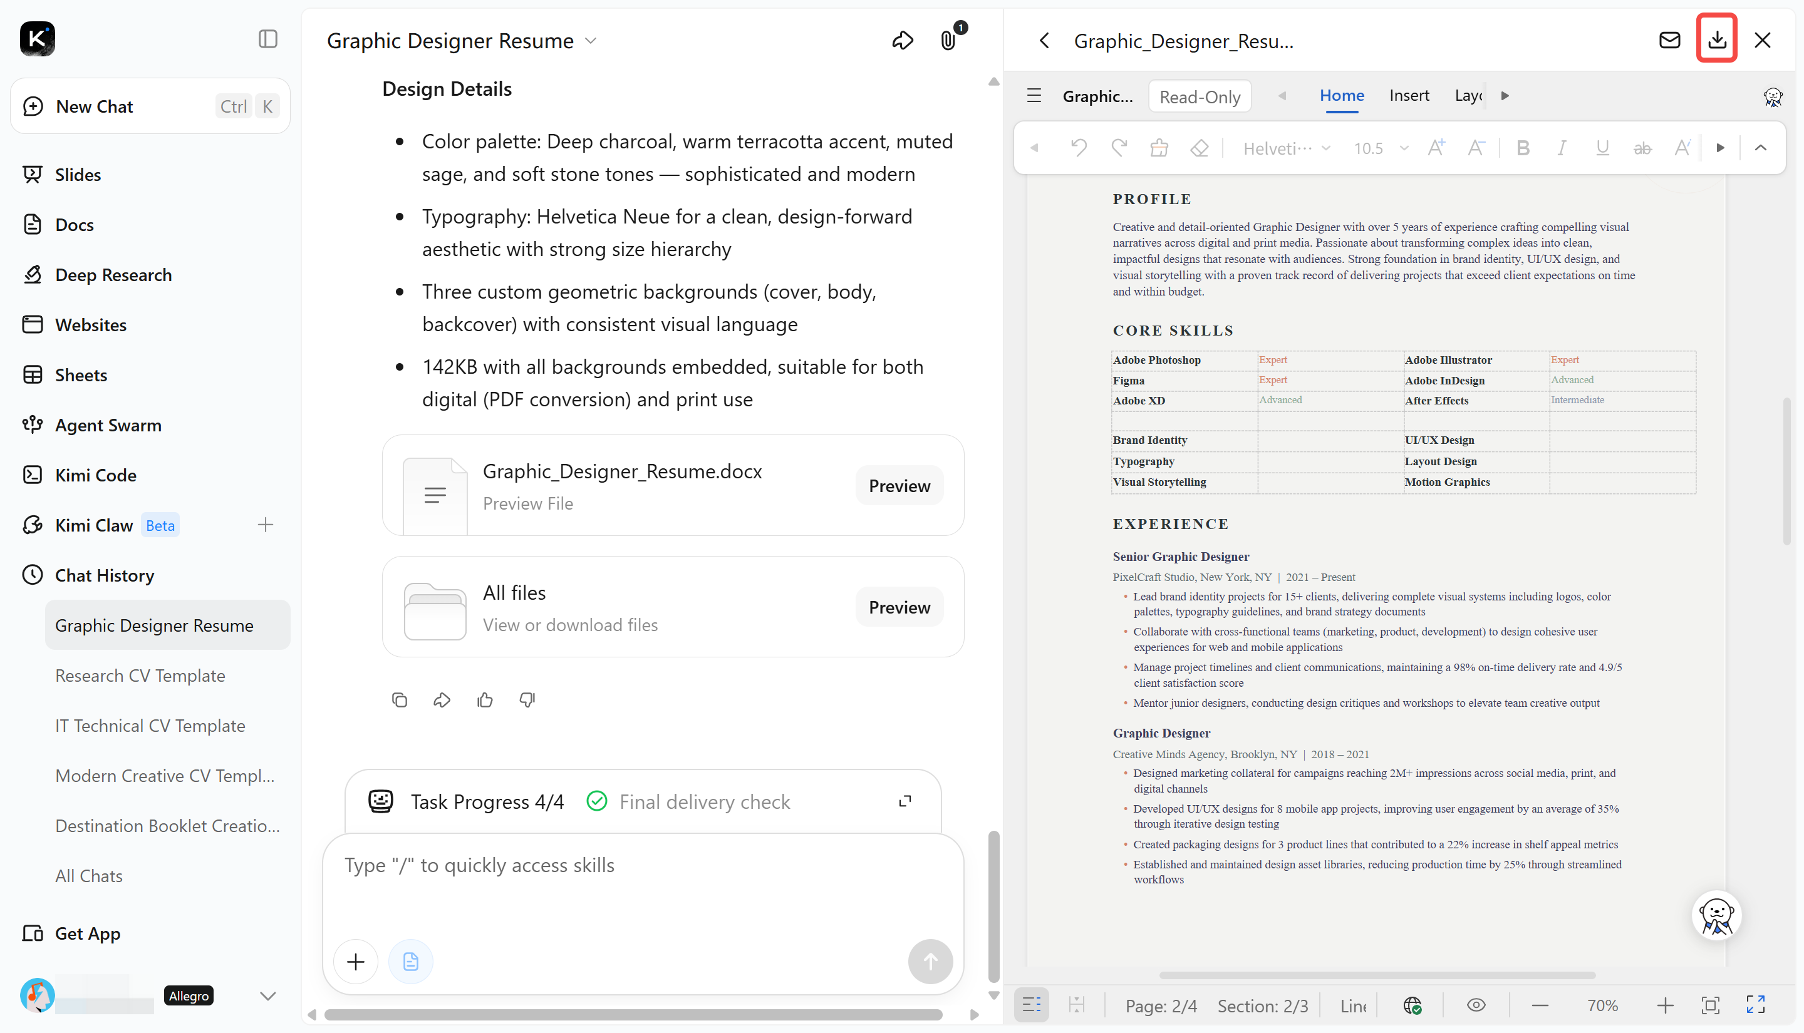The image size is (1804, 1033).
Task: Share the response with arrow icon
Action: (442, 701)
